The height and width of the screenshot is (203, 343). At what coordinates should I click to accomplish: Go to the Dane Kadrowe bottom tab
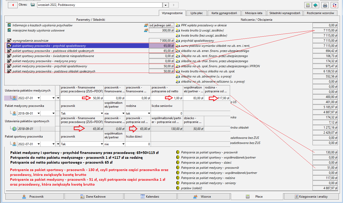(94, 197)
